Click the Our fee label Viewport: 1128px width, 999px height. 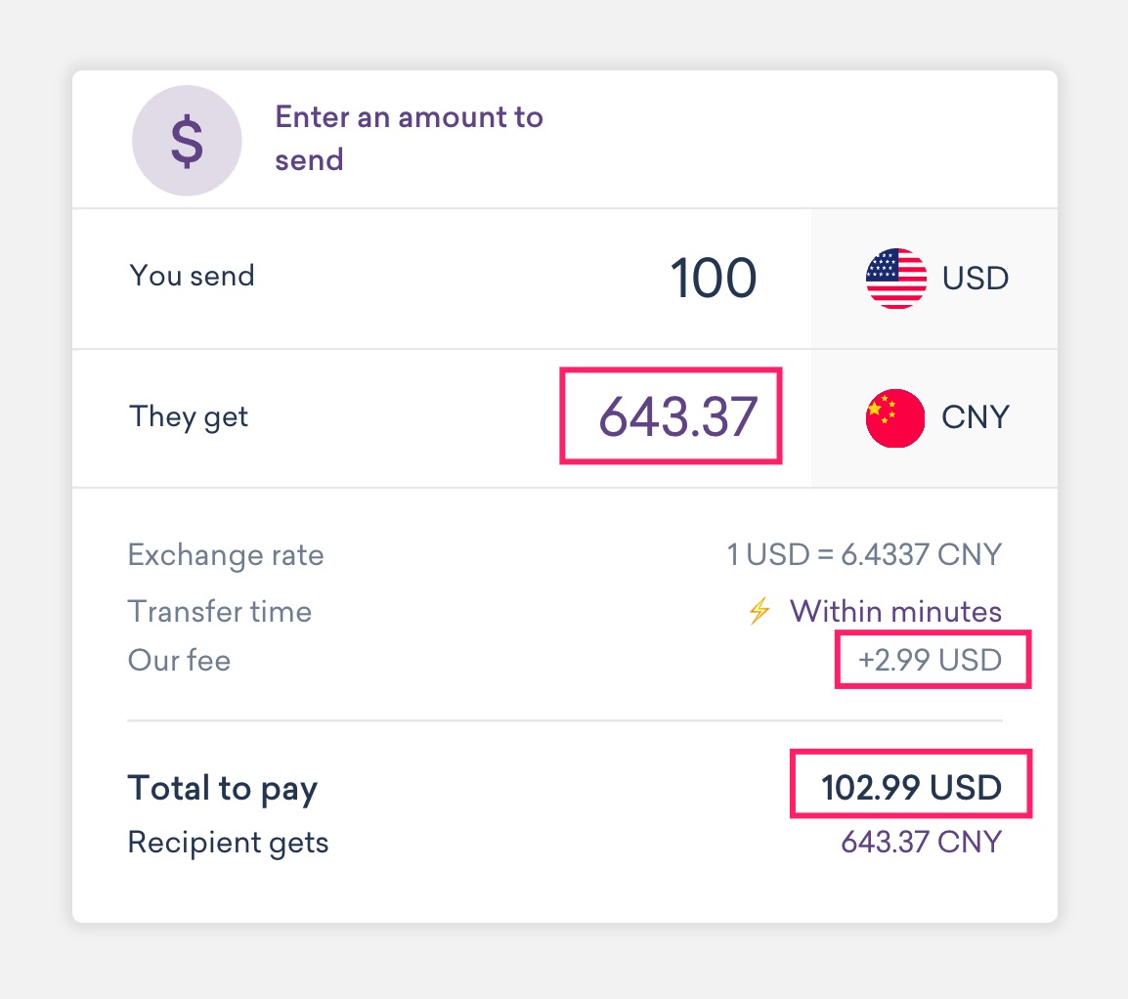[179, 660]
